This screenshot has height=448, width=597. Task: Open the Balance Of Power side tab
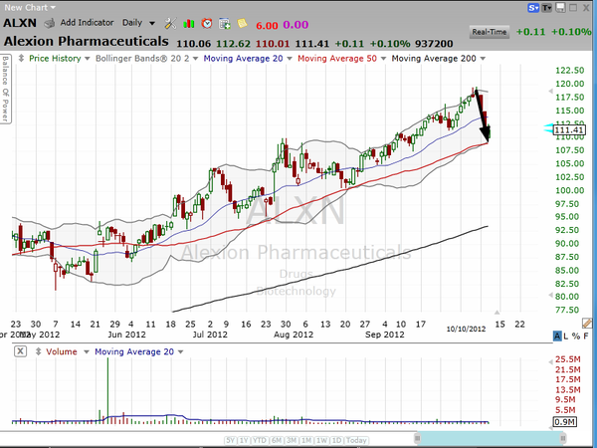tap(5, 89)
